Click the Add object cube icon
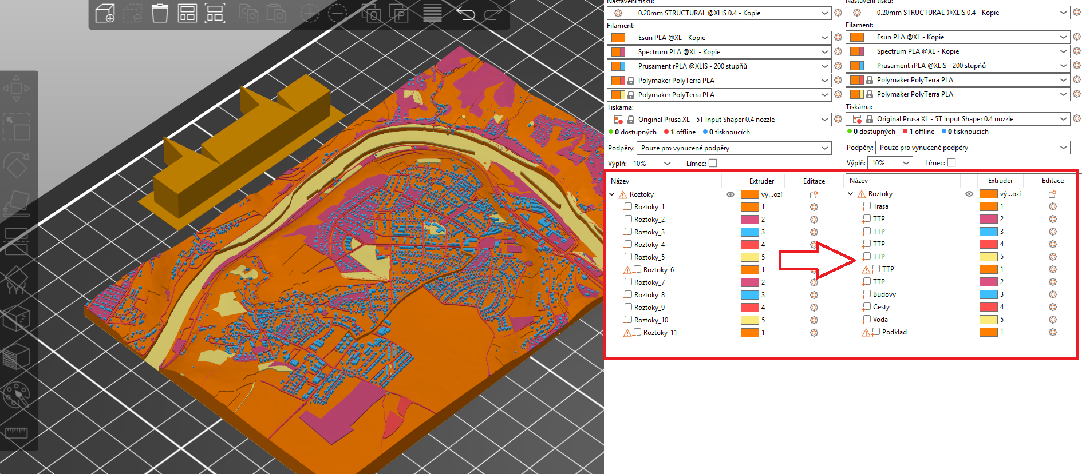This screenshot has width=1082, height=474. coord(105,13)
